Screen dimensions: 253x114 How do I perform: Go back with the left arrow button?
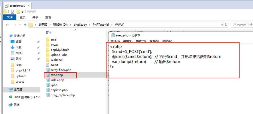click(7, 25)
